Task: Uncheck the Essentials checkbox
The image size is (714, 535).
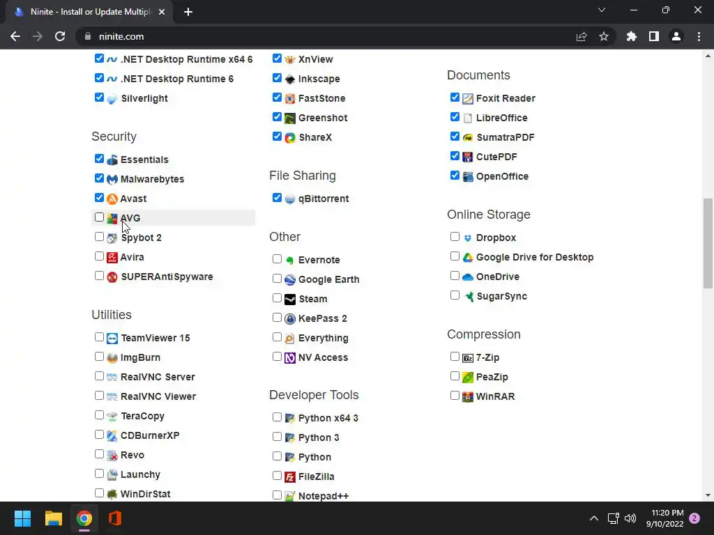Action: 99,158
